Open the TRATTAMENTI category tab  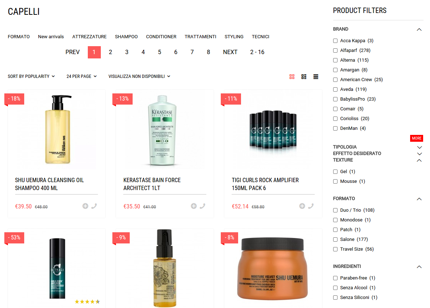(x=200, y=37)
